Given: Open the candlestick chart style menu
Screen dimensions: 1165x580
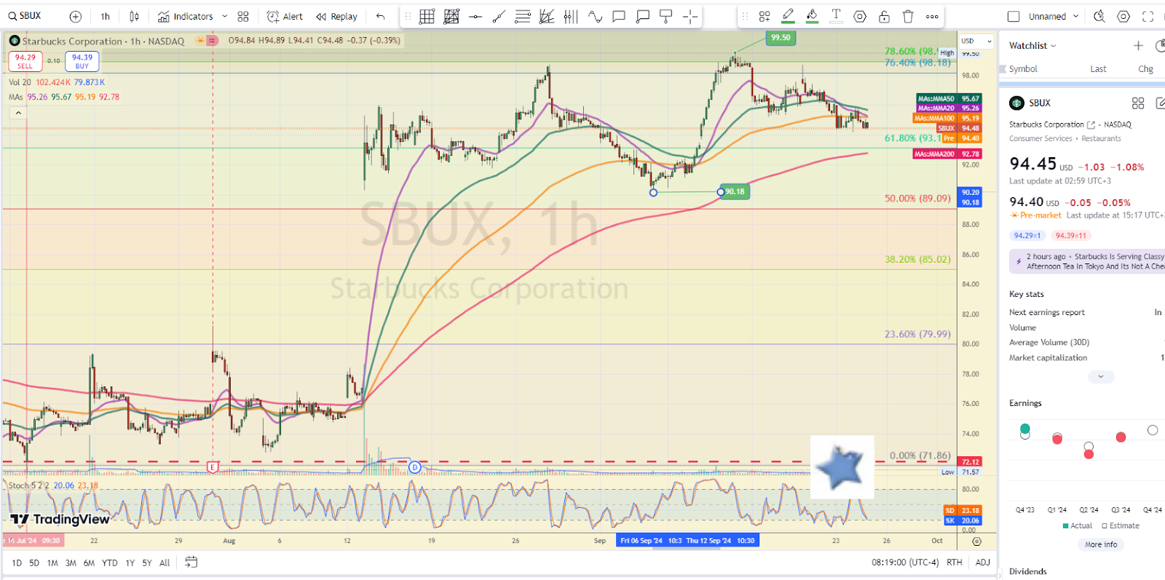Looking at the screenshot, I should [135, 17].
